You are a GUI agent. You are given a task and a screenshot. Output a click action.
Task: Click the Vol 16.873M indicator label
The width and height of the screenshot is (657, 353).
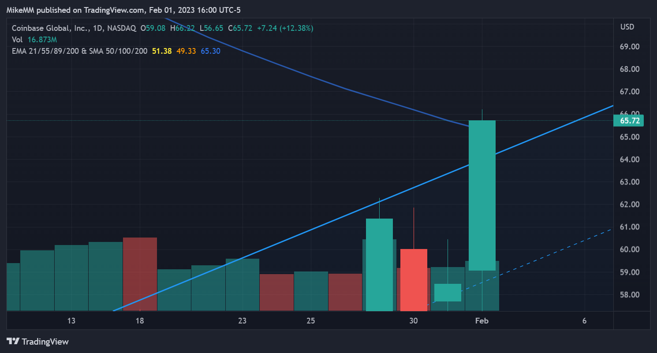point(34,40)
